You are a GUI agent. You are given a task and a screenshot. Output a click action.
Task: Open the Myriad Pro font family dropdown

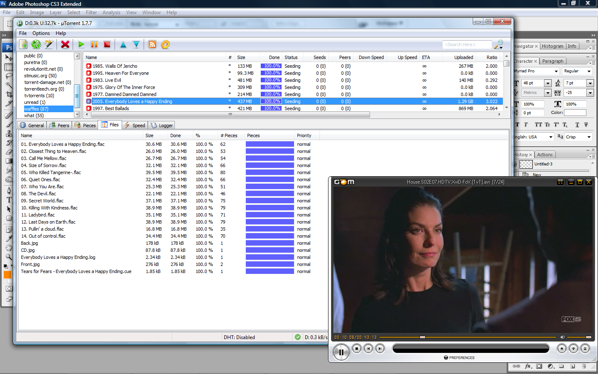(556, 71)
